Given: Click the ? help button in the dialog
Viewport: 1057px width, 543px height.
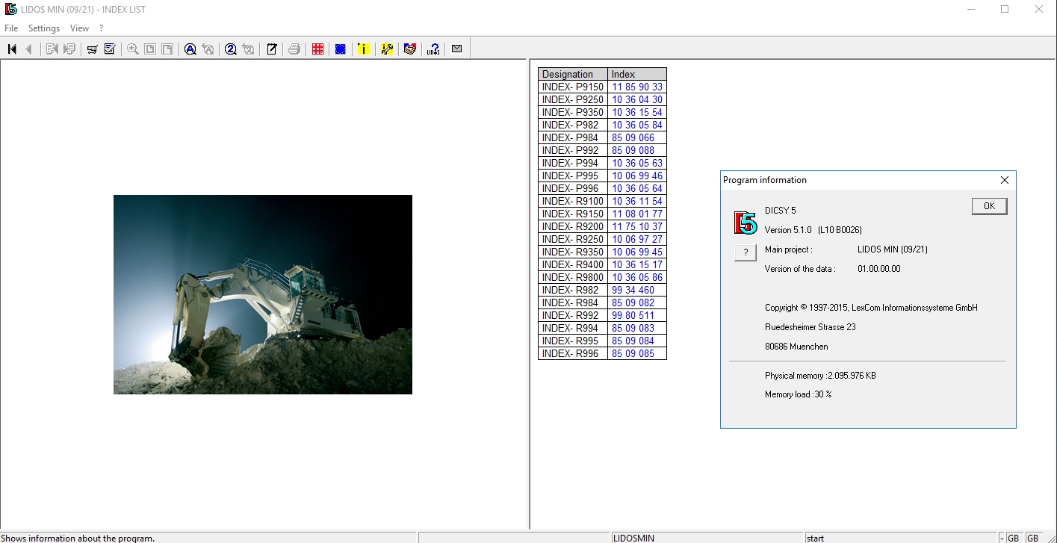Looking at the screenshot, I should coord(744,252).
